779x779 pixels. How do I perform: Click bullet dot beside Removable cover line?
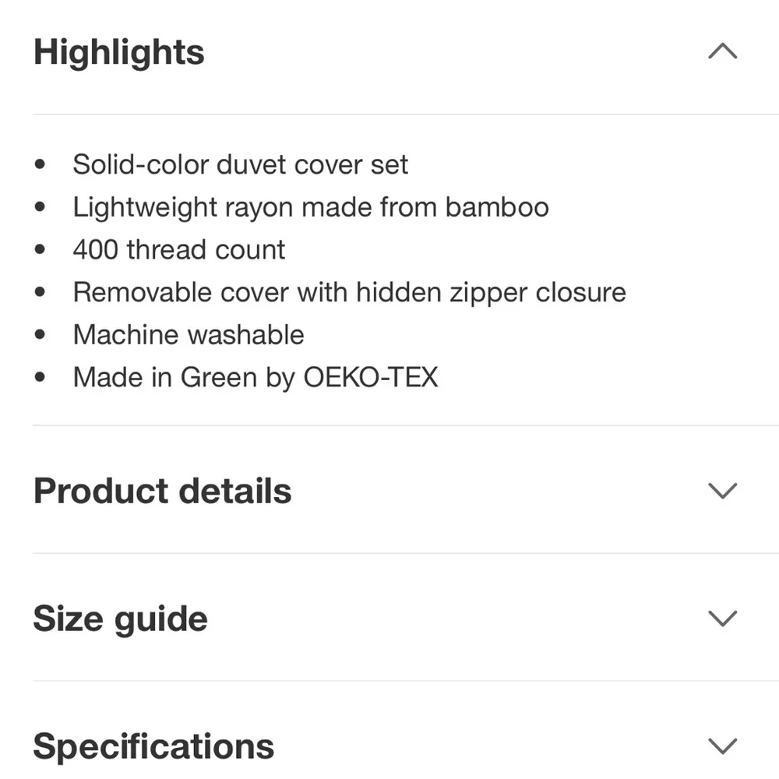[41, 292]
